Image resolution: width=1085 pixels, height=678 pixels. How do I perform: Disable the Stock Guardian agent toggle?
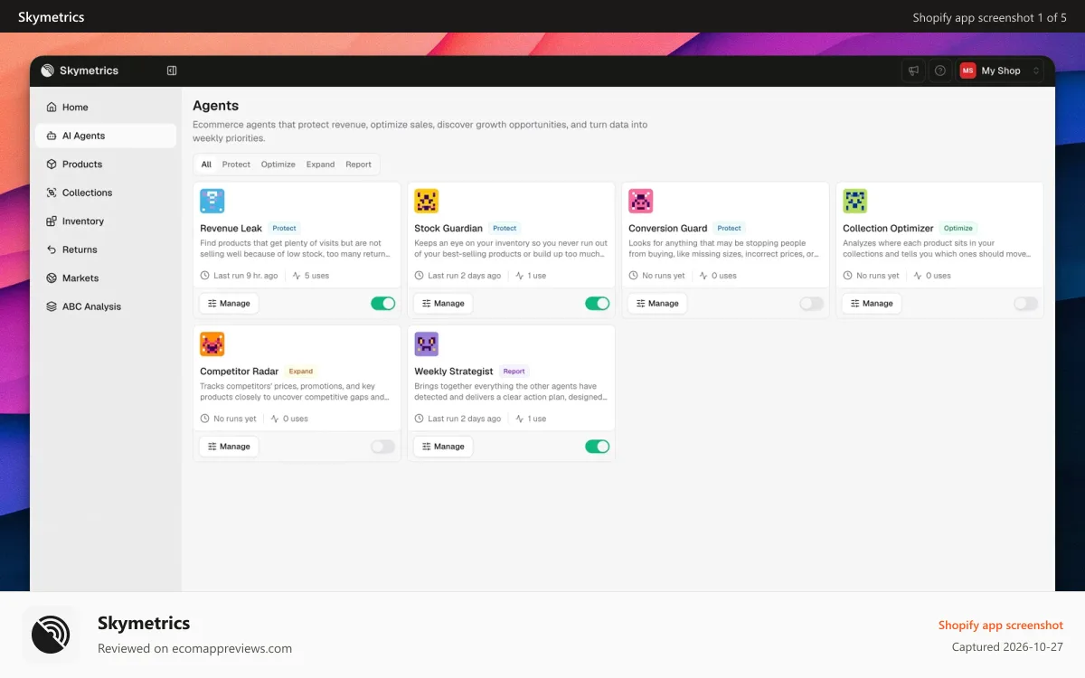597,304
